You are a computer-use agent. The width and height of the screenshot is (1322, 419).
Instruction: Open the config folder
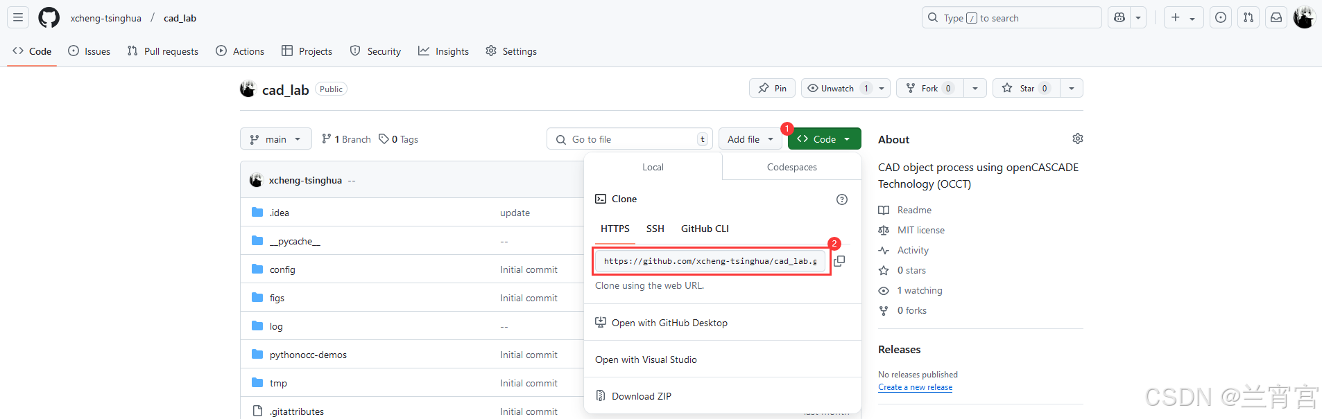282,269
